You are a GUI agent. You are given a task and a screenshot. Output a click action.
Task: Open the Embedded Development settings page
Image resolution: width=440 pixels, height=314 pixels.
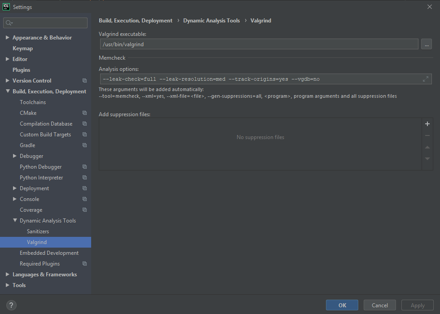49,253
